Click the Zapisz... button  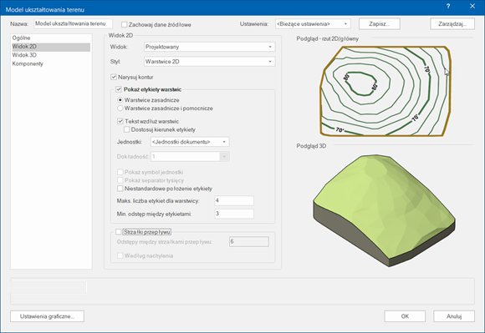(380, 23)
